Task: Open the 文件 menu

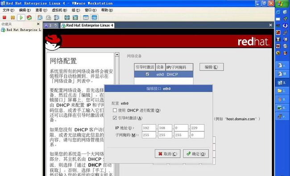Action: point(8,10)
